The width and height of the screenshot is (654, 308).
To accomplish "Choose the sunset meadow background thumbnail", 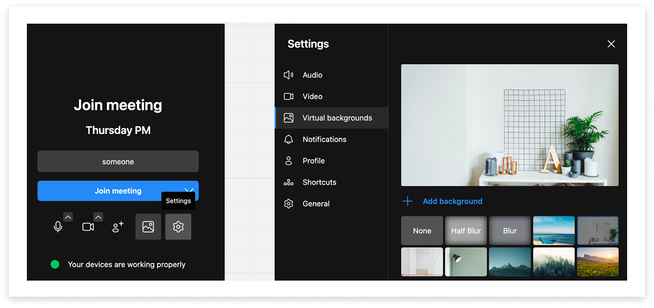I will (x=598, y=262).
